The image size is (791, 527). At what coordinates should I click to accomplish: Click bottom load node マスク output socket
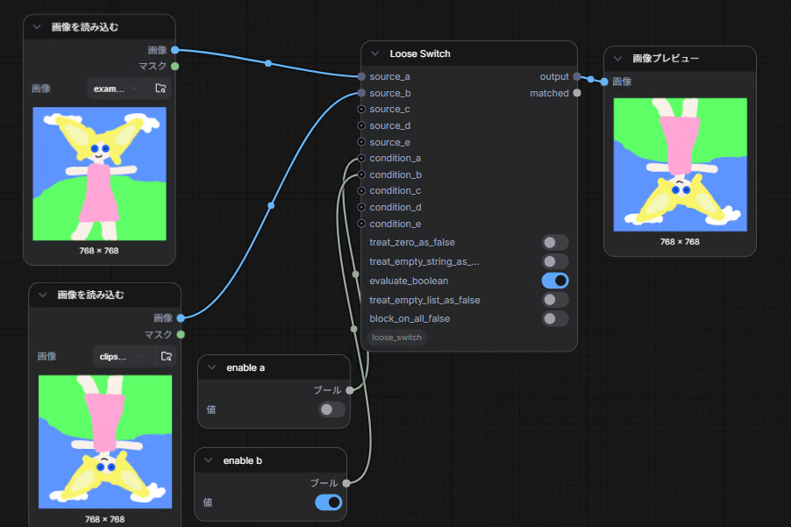pyautogui.click(x=181, y=334)
